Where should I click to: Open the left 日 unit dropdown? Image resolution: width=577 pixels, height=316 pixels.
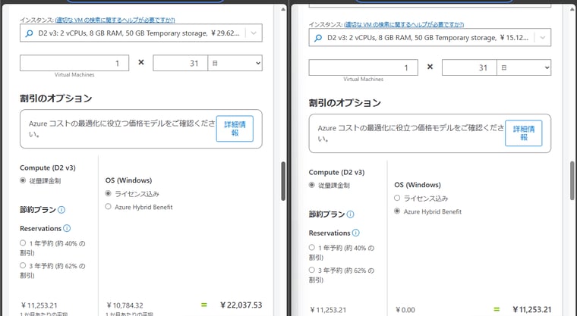tap(235, 63)
